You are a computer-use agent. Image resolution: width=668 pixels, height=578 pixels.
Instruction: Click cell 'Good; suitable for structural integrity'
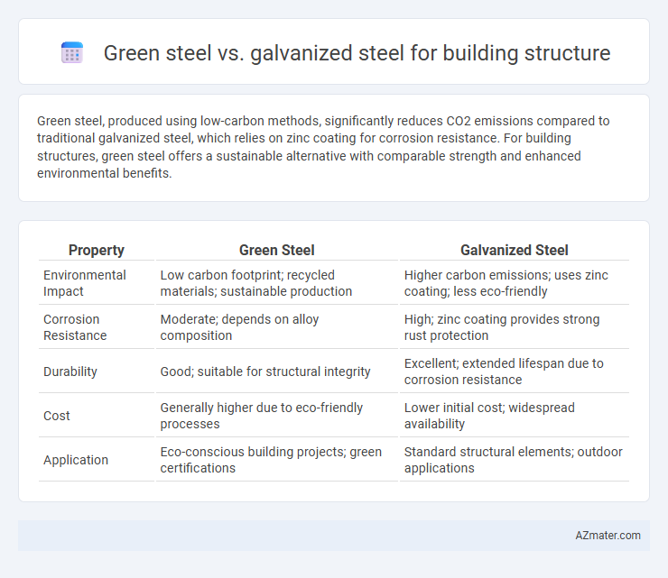click(x=277, y=372)
